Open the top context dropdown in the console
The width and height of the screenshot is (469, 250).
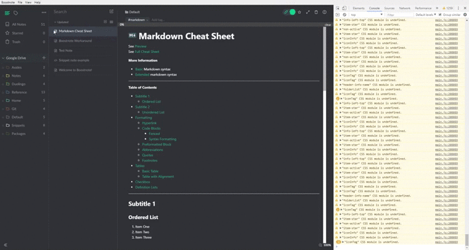point(366,15)
